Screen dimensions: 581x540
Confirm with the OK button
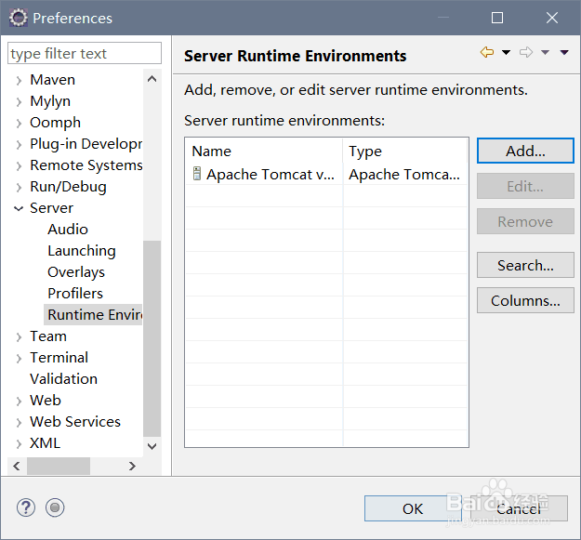413,508
